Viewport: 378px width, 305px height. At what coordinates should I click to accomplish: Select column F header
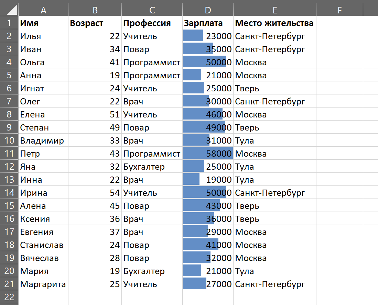click(339, 10)
